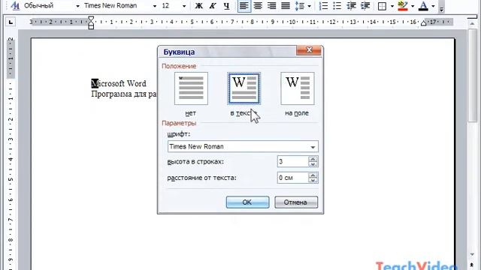Decrease the paragraph indent
The image size is (481, 270).
tap(351, 6)
